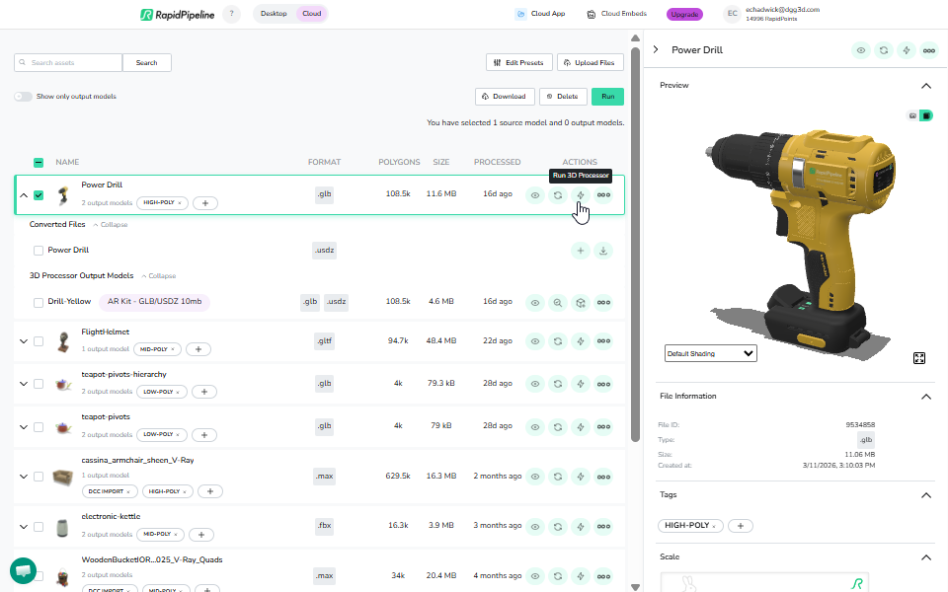Expand the electronic-kettle row
This screenshot has height=592, width=948.
[23, 525]
